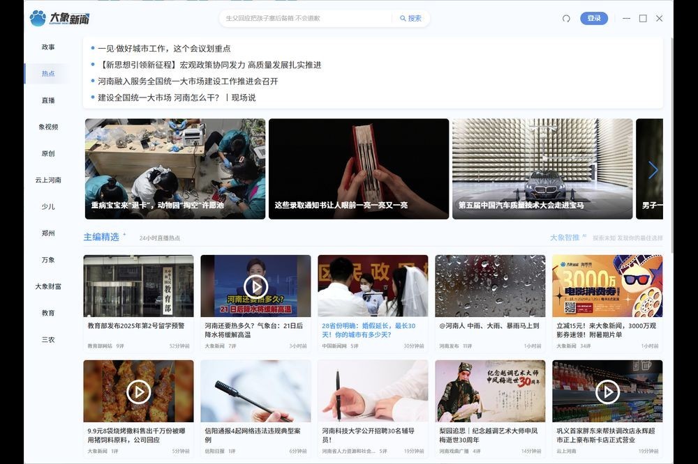The image size is (698, 464).
Task: Open the 教育 sidebar section
Action: coord(48,313)
